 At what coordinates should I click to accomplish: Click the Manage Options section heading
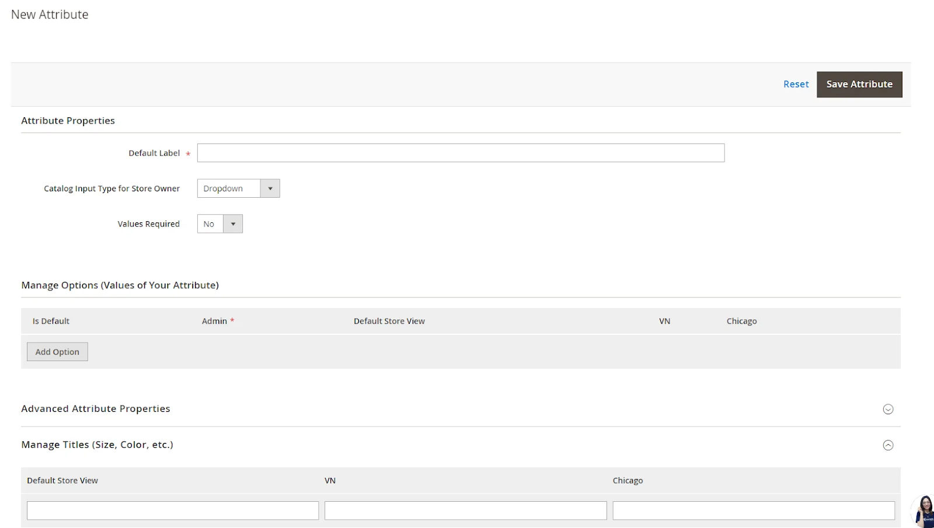point(120,285)
